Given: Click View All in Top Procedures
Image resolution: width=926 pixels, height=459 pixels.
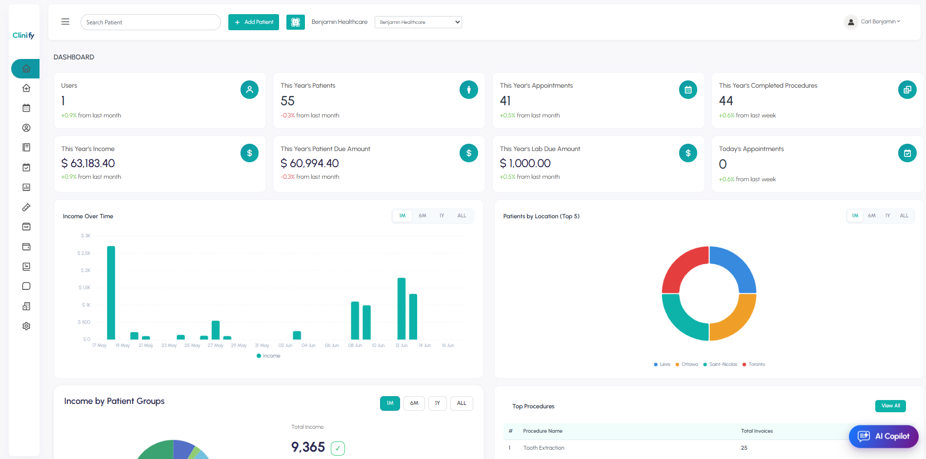Looking at the screenshot, I should (890, 406).
